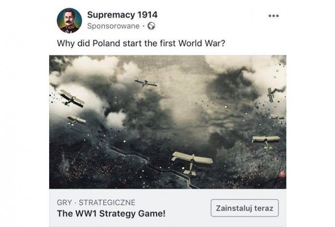Open the three-dot post options menu
The height and width of the screenshot is (227, 335).
pyautogui.click(x=273, y=16)
